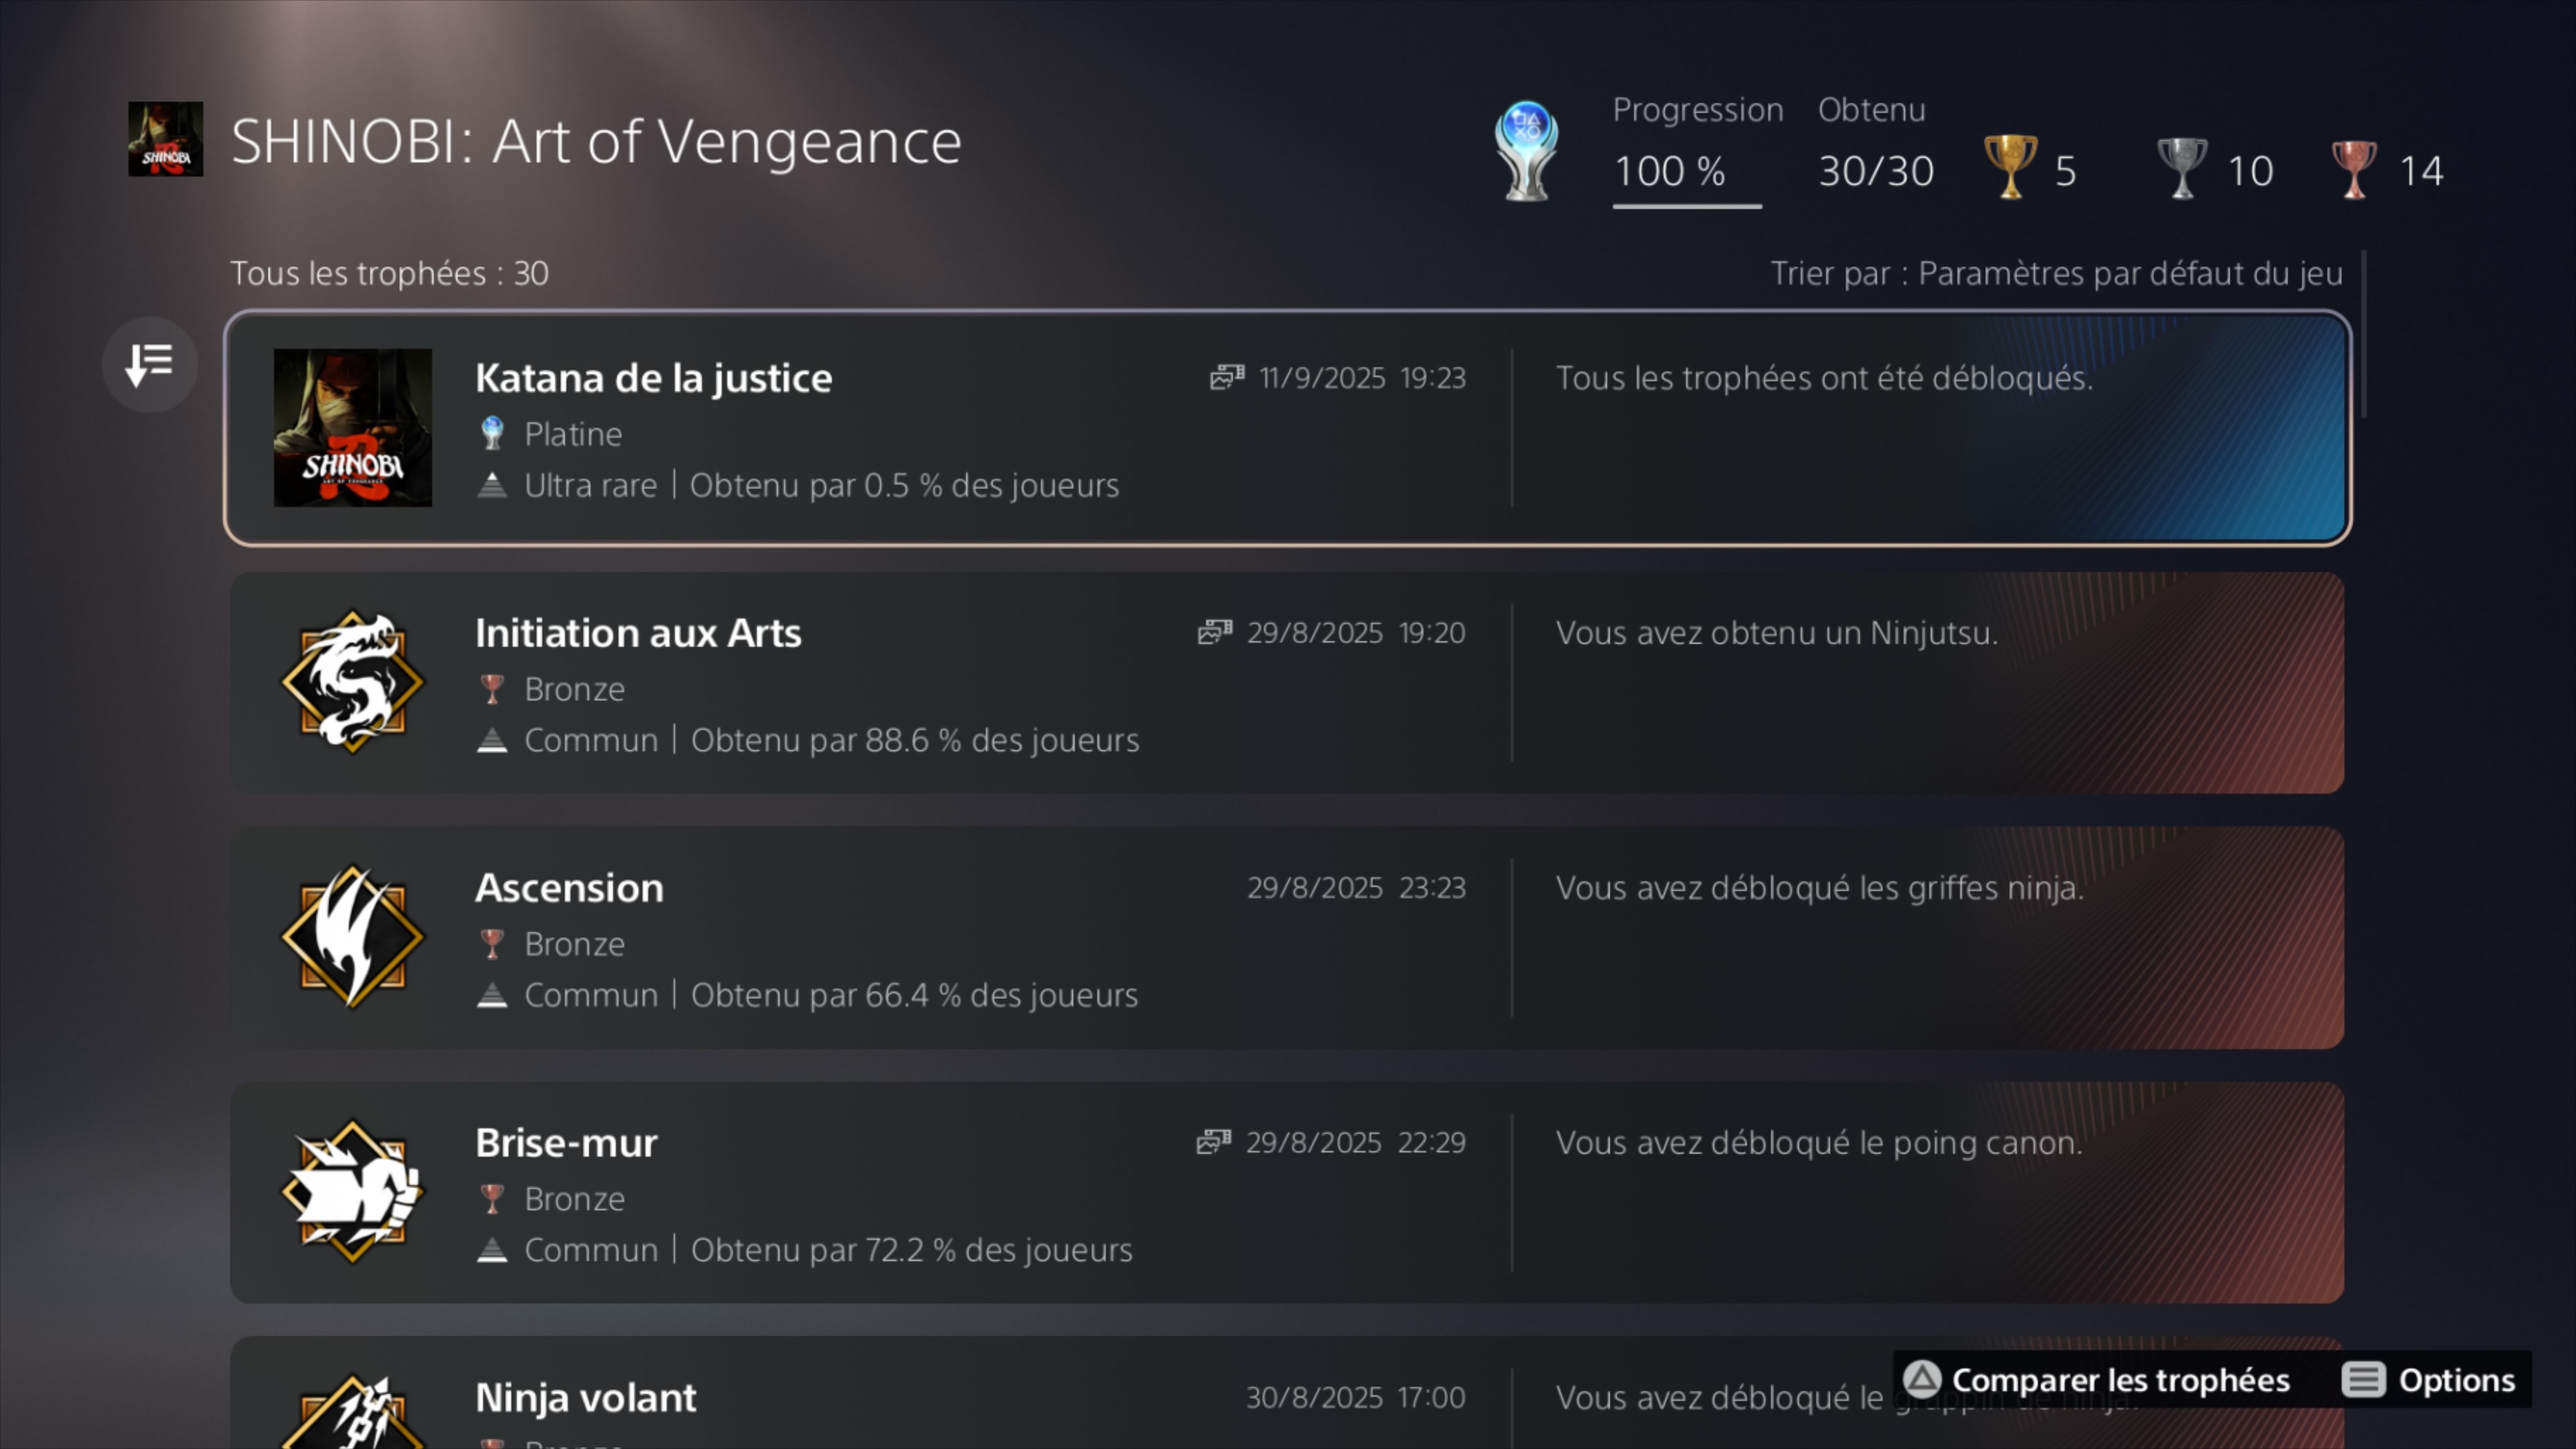Click the silver trophy count icon
2576x1449 pixels.
[x=2182, y=168]
